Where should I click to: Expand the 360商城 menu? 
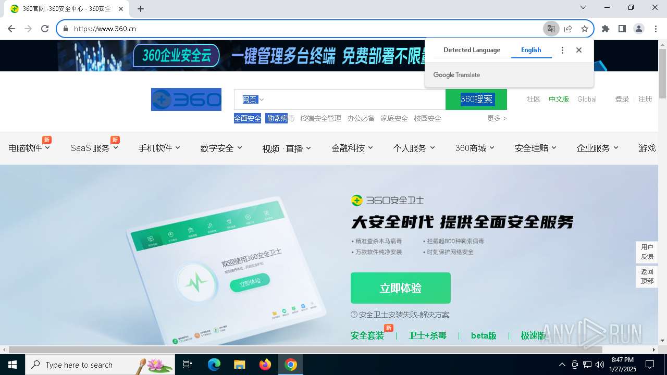(x=475, y=148)
